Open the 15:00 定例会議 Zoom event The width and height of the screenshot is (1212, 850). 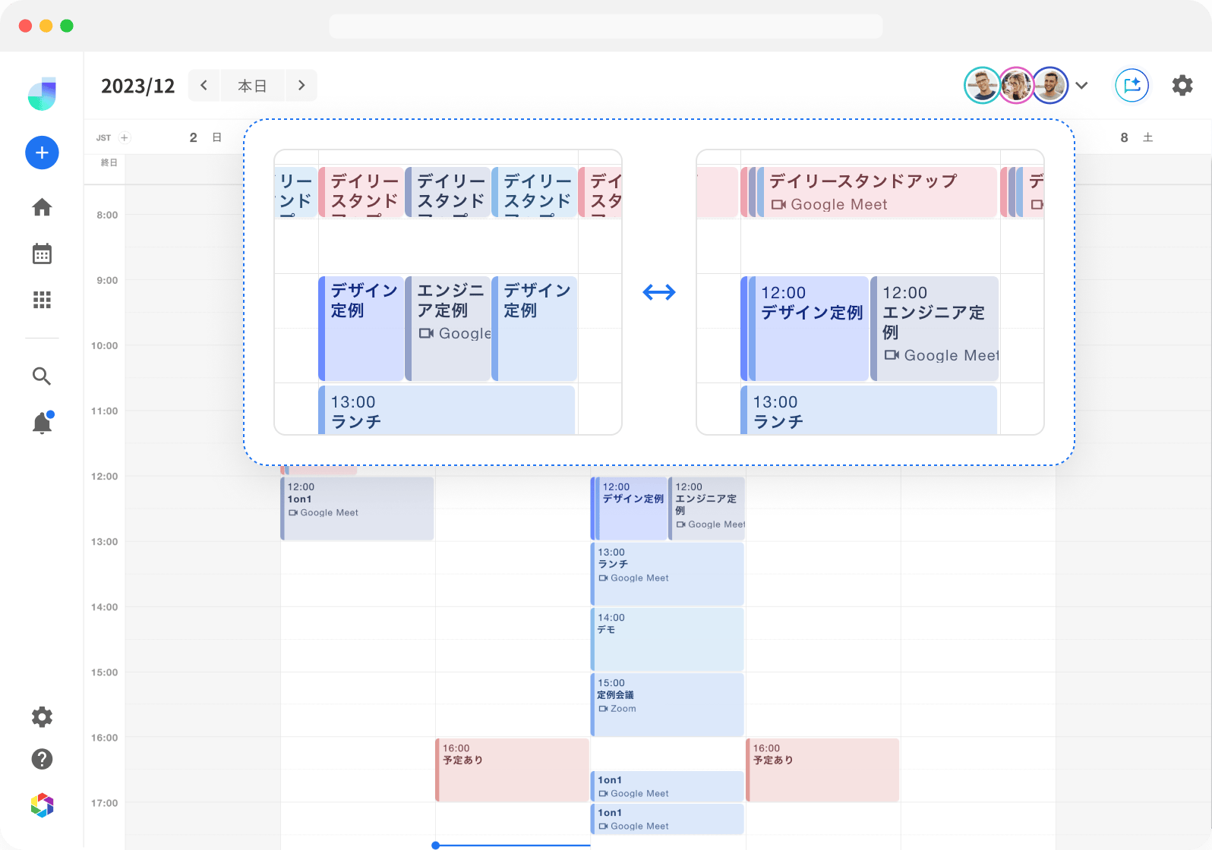tap(667, 704)
